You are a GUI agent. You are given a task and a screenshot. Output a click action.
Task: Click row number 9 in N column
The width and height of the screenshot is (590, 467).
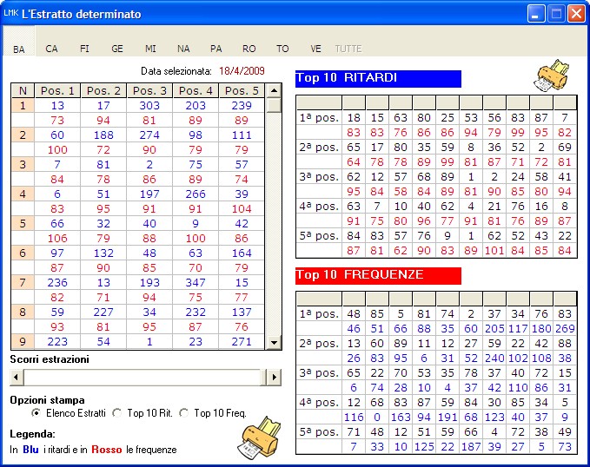point(23,341)
